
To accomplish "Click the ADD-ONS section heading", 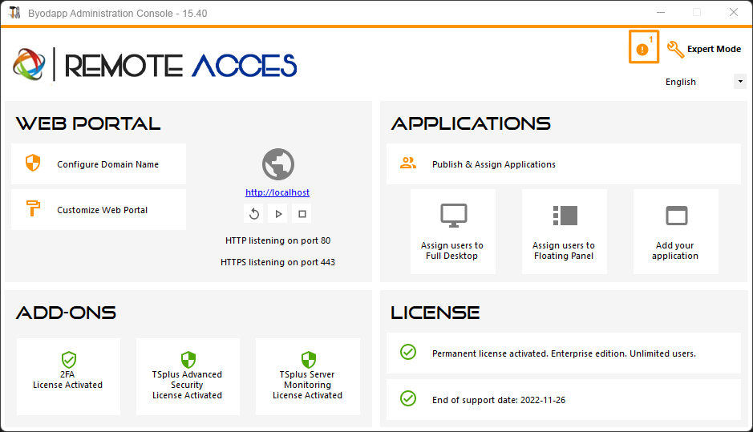I will pos(67,313).
